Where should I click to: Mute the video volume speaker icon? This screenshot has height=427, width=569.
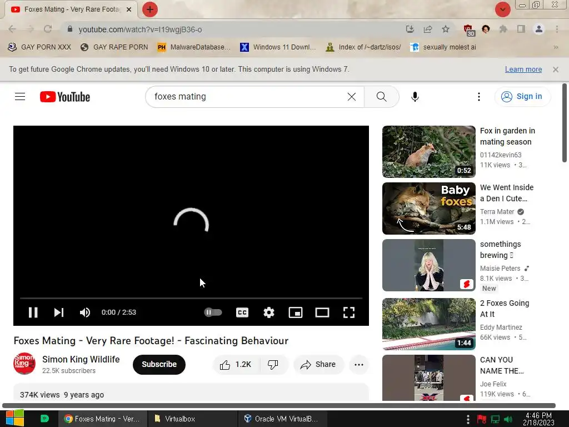(85, 312)
